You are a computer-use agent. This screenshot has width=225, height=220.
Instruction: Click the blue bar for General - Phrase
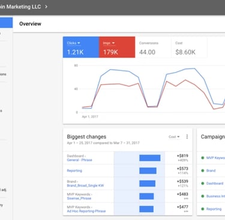coord(150,158)
